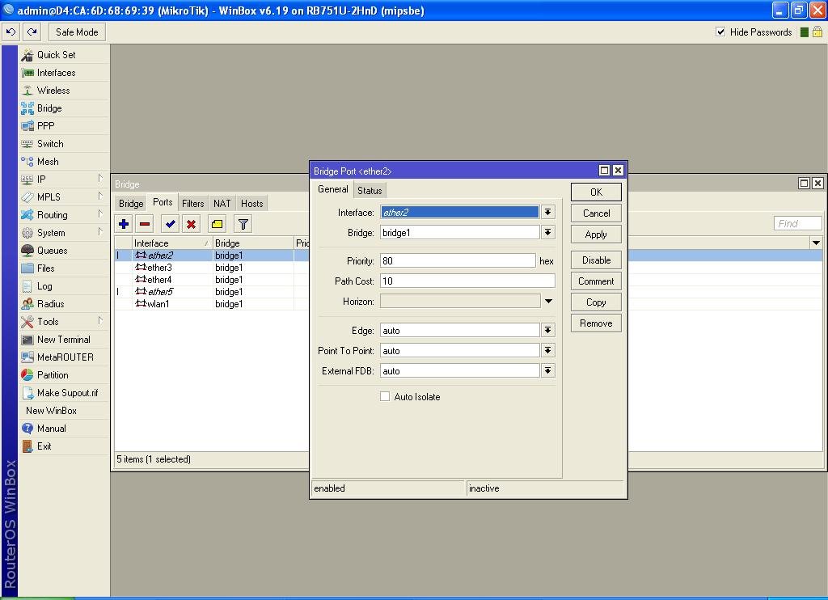
Task: Open the External FDB dropdown
Action: [x=548, y=371]
